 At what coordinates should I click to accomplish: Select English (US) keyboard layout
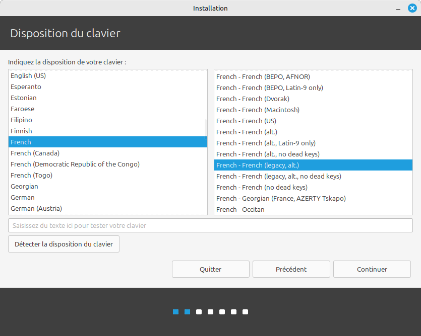coord(108,76)
